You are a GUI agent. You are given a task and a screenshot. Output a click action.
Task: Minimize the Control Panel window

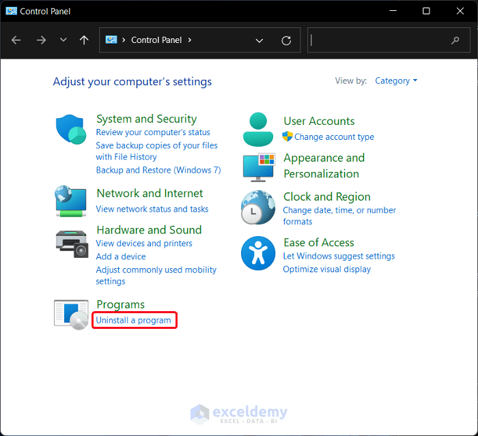393,11
